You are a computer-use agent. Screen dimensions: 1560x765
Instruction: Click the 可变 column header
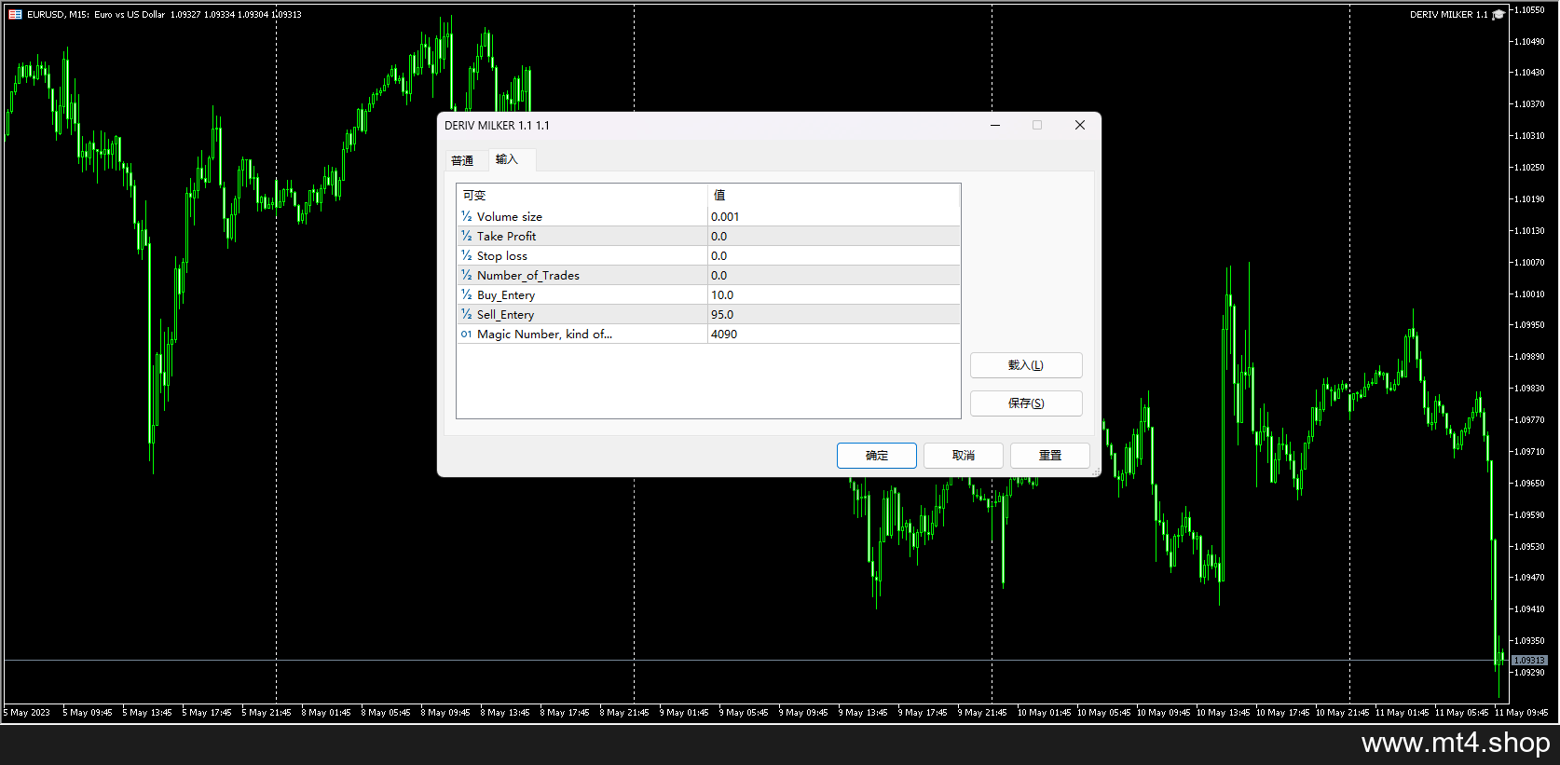[582, 195]
